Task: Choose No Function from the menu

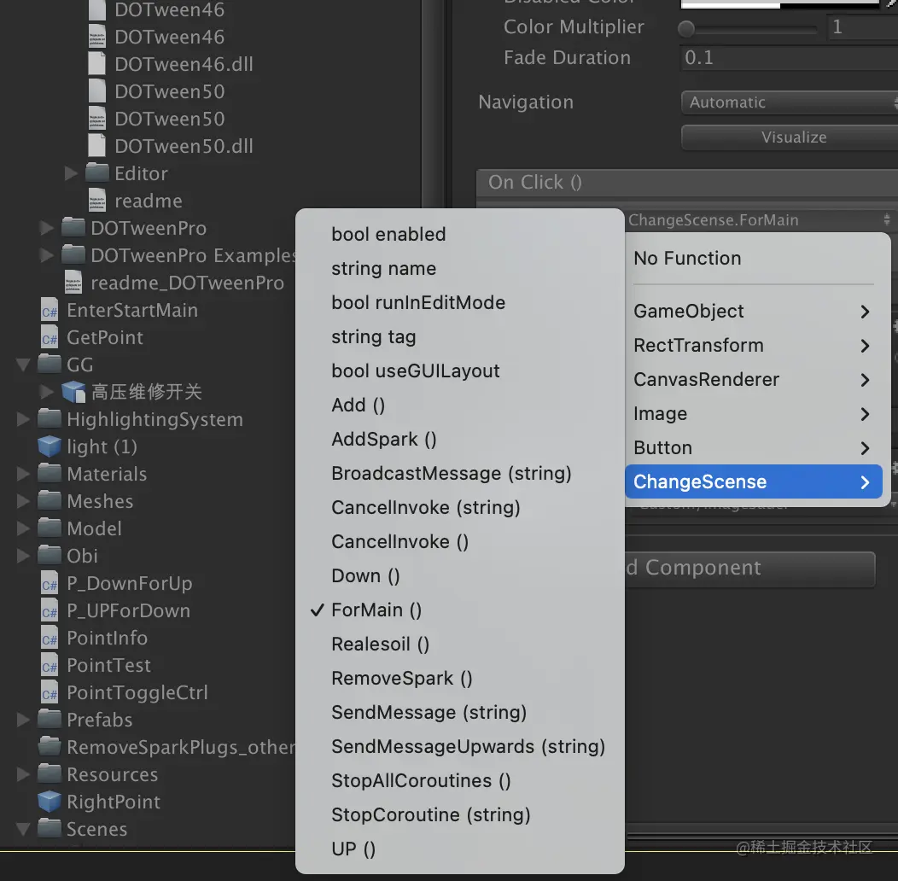Action: click(753, 259)
